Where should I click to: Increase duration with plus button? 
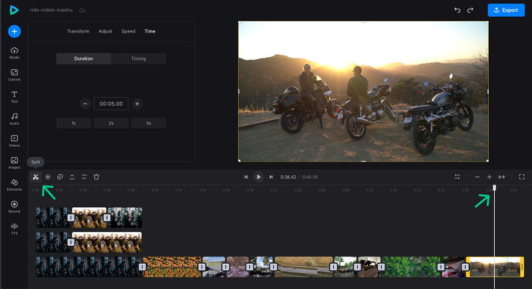click(x=137, y=104)
